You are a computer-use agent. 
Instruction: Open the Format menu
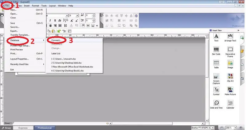[35, 6]
